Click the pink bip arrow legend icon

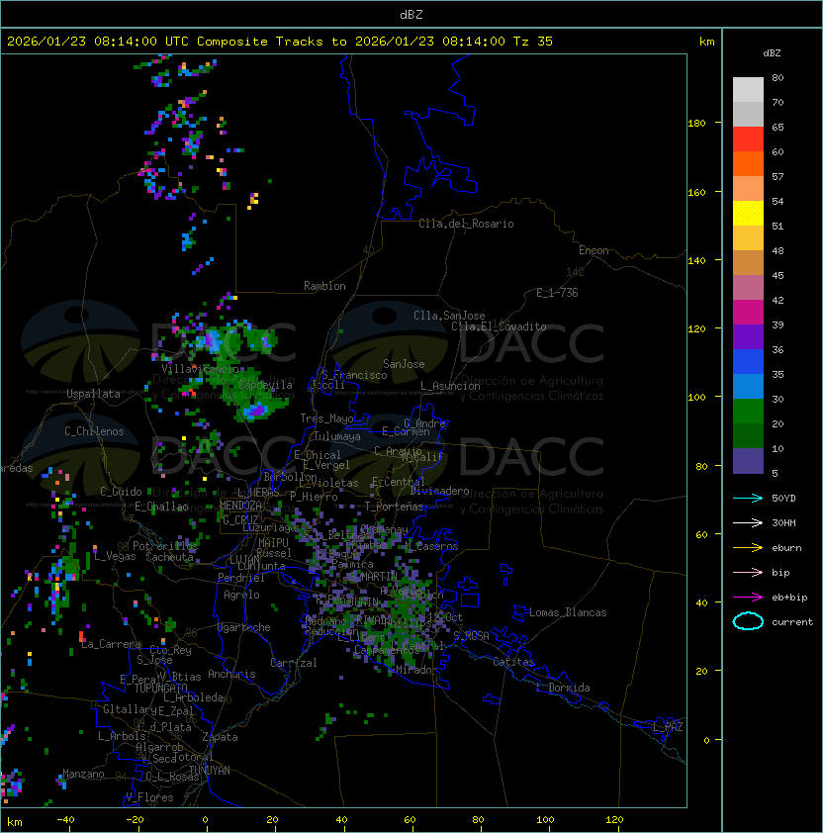point(748,572)
